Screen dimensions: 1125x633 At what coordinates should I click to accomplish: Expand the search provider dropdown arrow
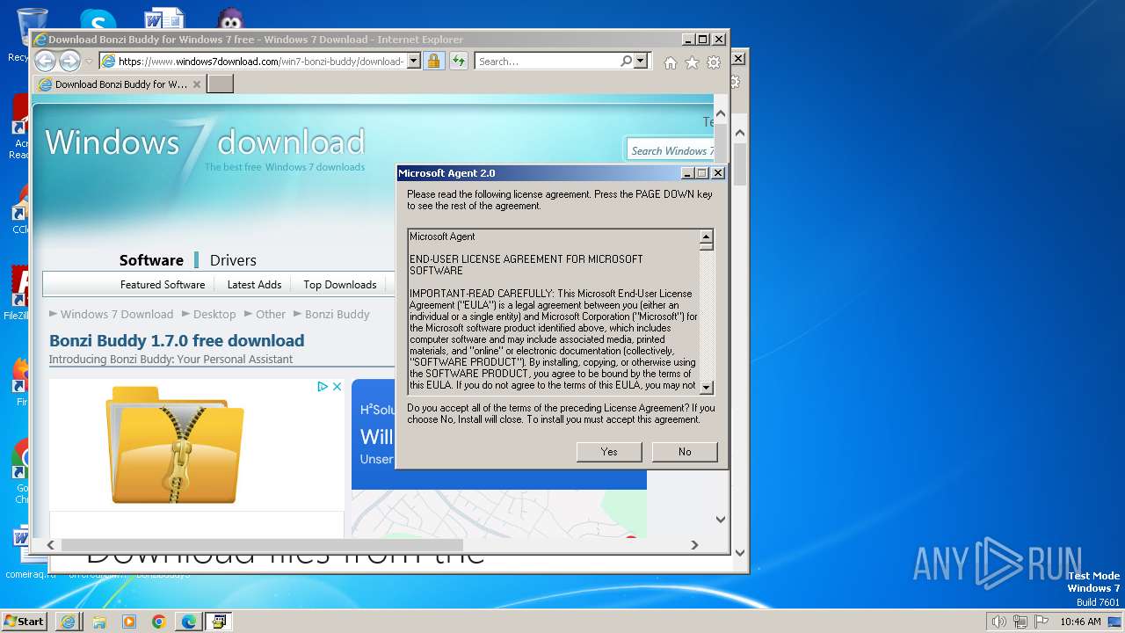coord(641,61)
